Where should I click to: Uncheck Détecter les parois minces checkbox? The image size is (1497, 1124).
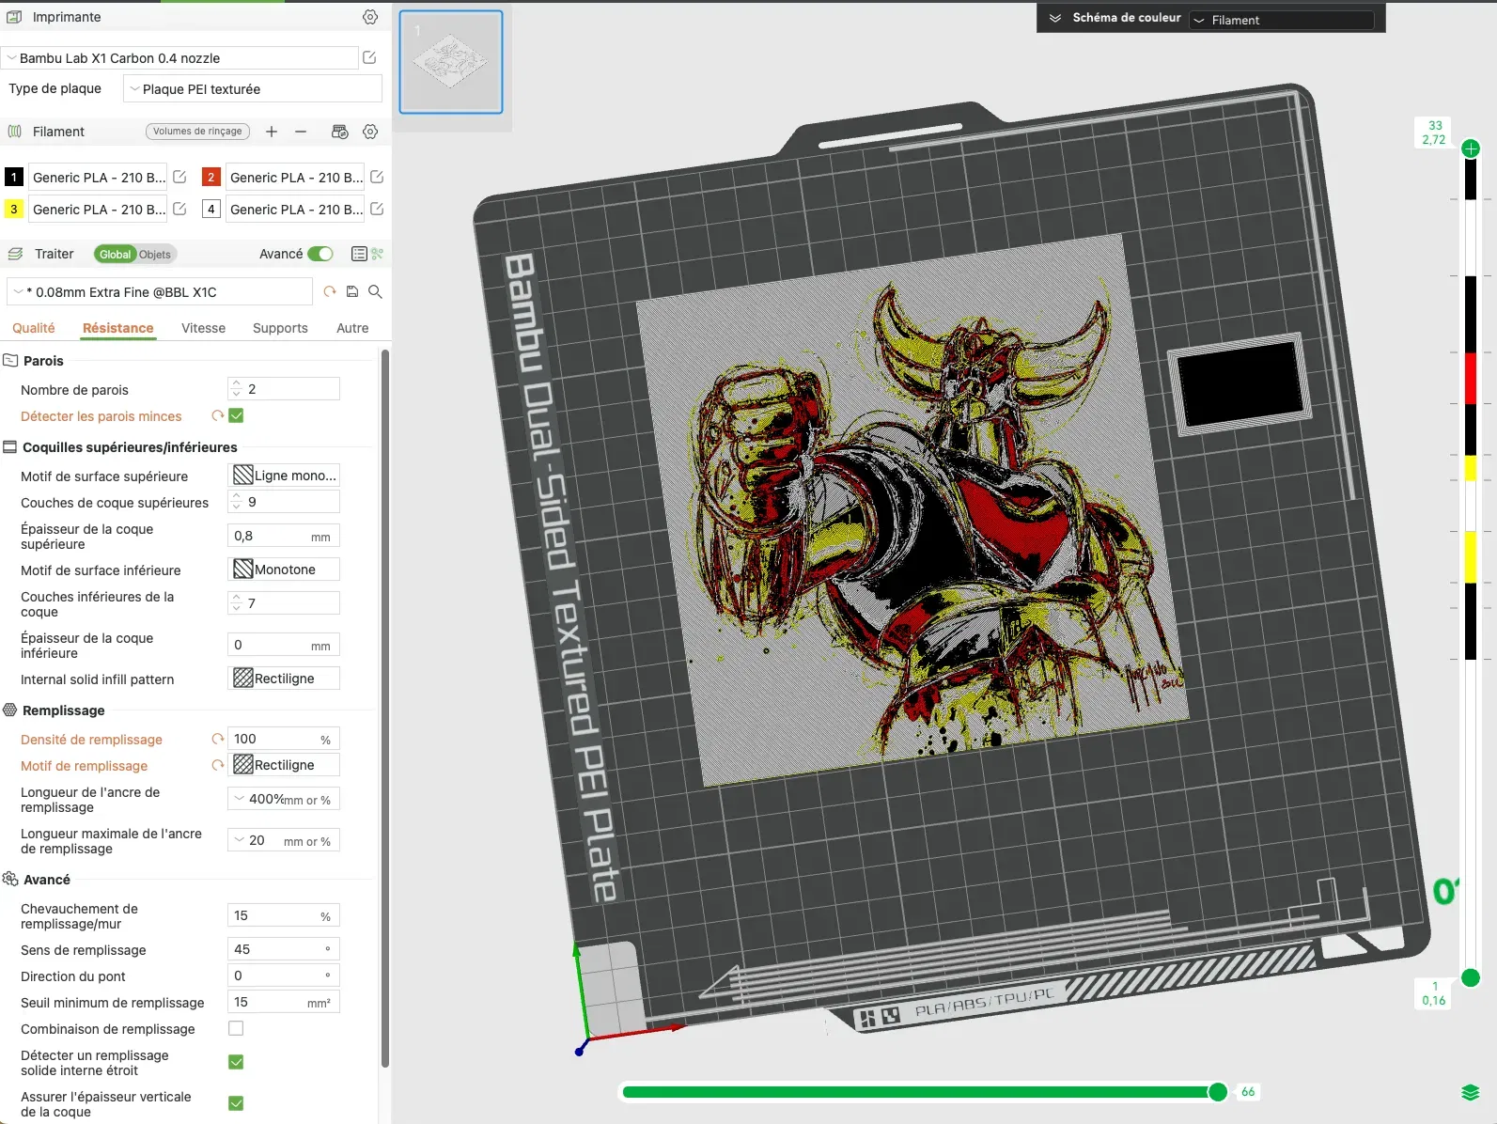[236, 415]
